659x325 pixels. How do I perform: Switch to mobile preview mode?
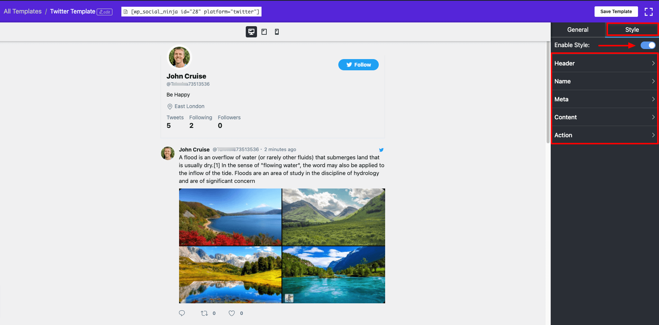pos(277,32)
